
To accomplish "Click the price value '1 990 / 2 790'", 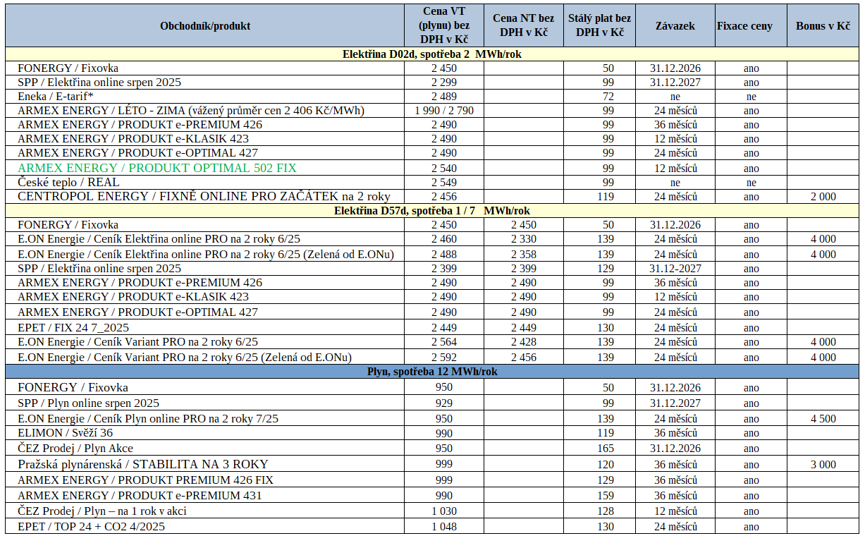I will tap(444, 111).
